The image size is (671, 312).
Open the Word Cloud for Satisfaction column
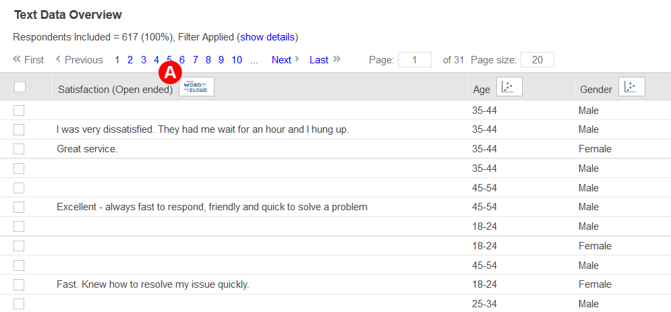[196, 87]
